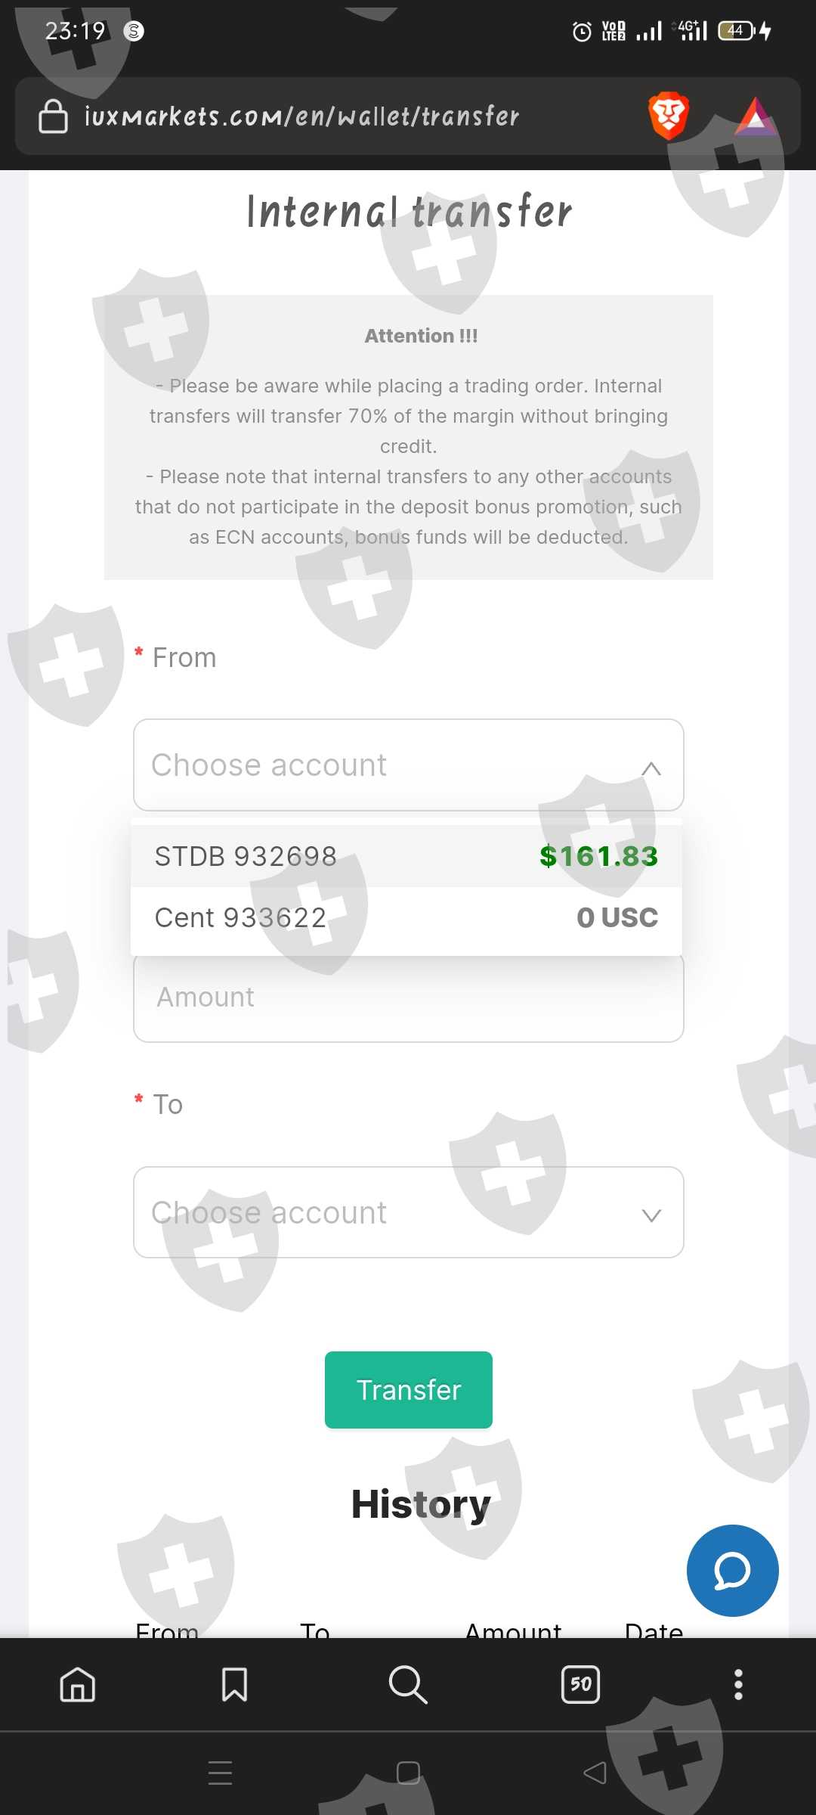Tap the search magnifier icon
Image resolution: width=816 pixels, height=1815 pixels.
point(408,1685)
